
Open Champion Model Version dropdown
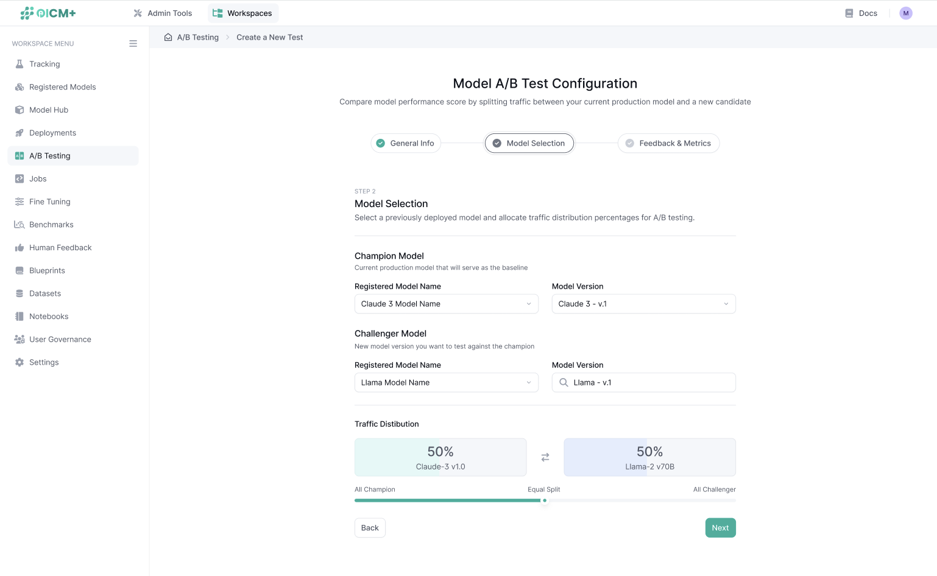[x=643, y=304]
